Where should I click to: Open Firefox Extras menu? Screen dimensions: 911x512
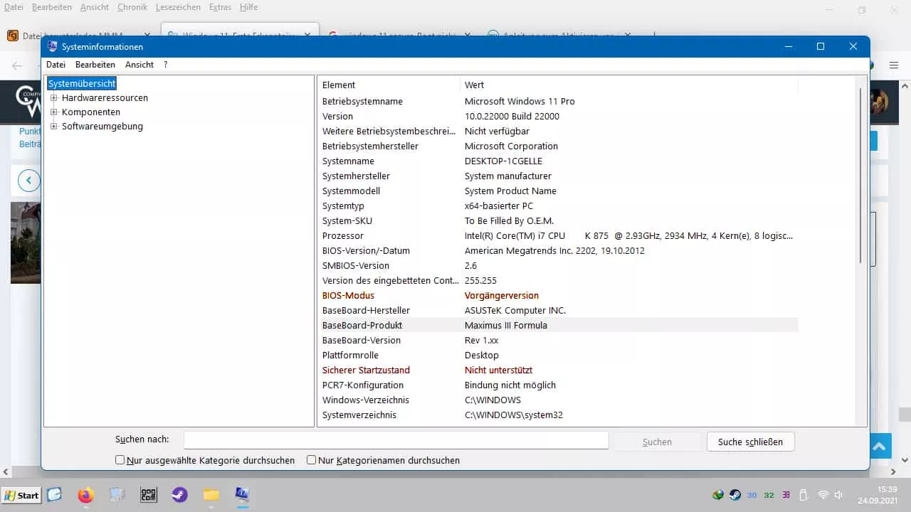[x=220, y=7]
